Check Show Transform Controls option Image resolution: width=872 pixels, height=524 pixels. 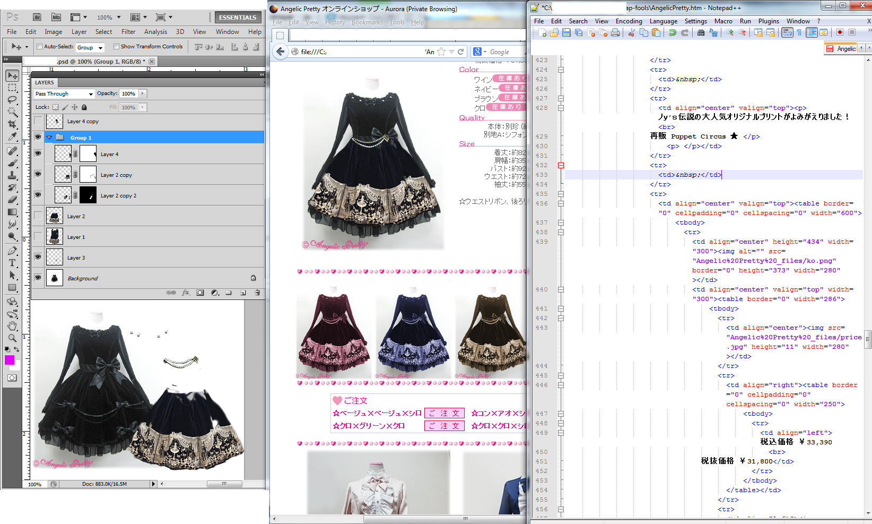(x=116, y=47)
